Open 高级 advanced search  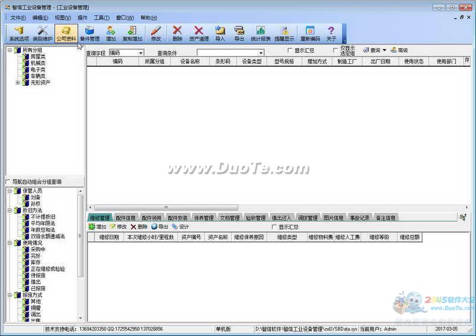tap(399, 50)
